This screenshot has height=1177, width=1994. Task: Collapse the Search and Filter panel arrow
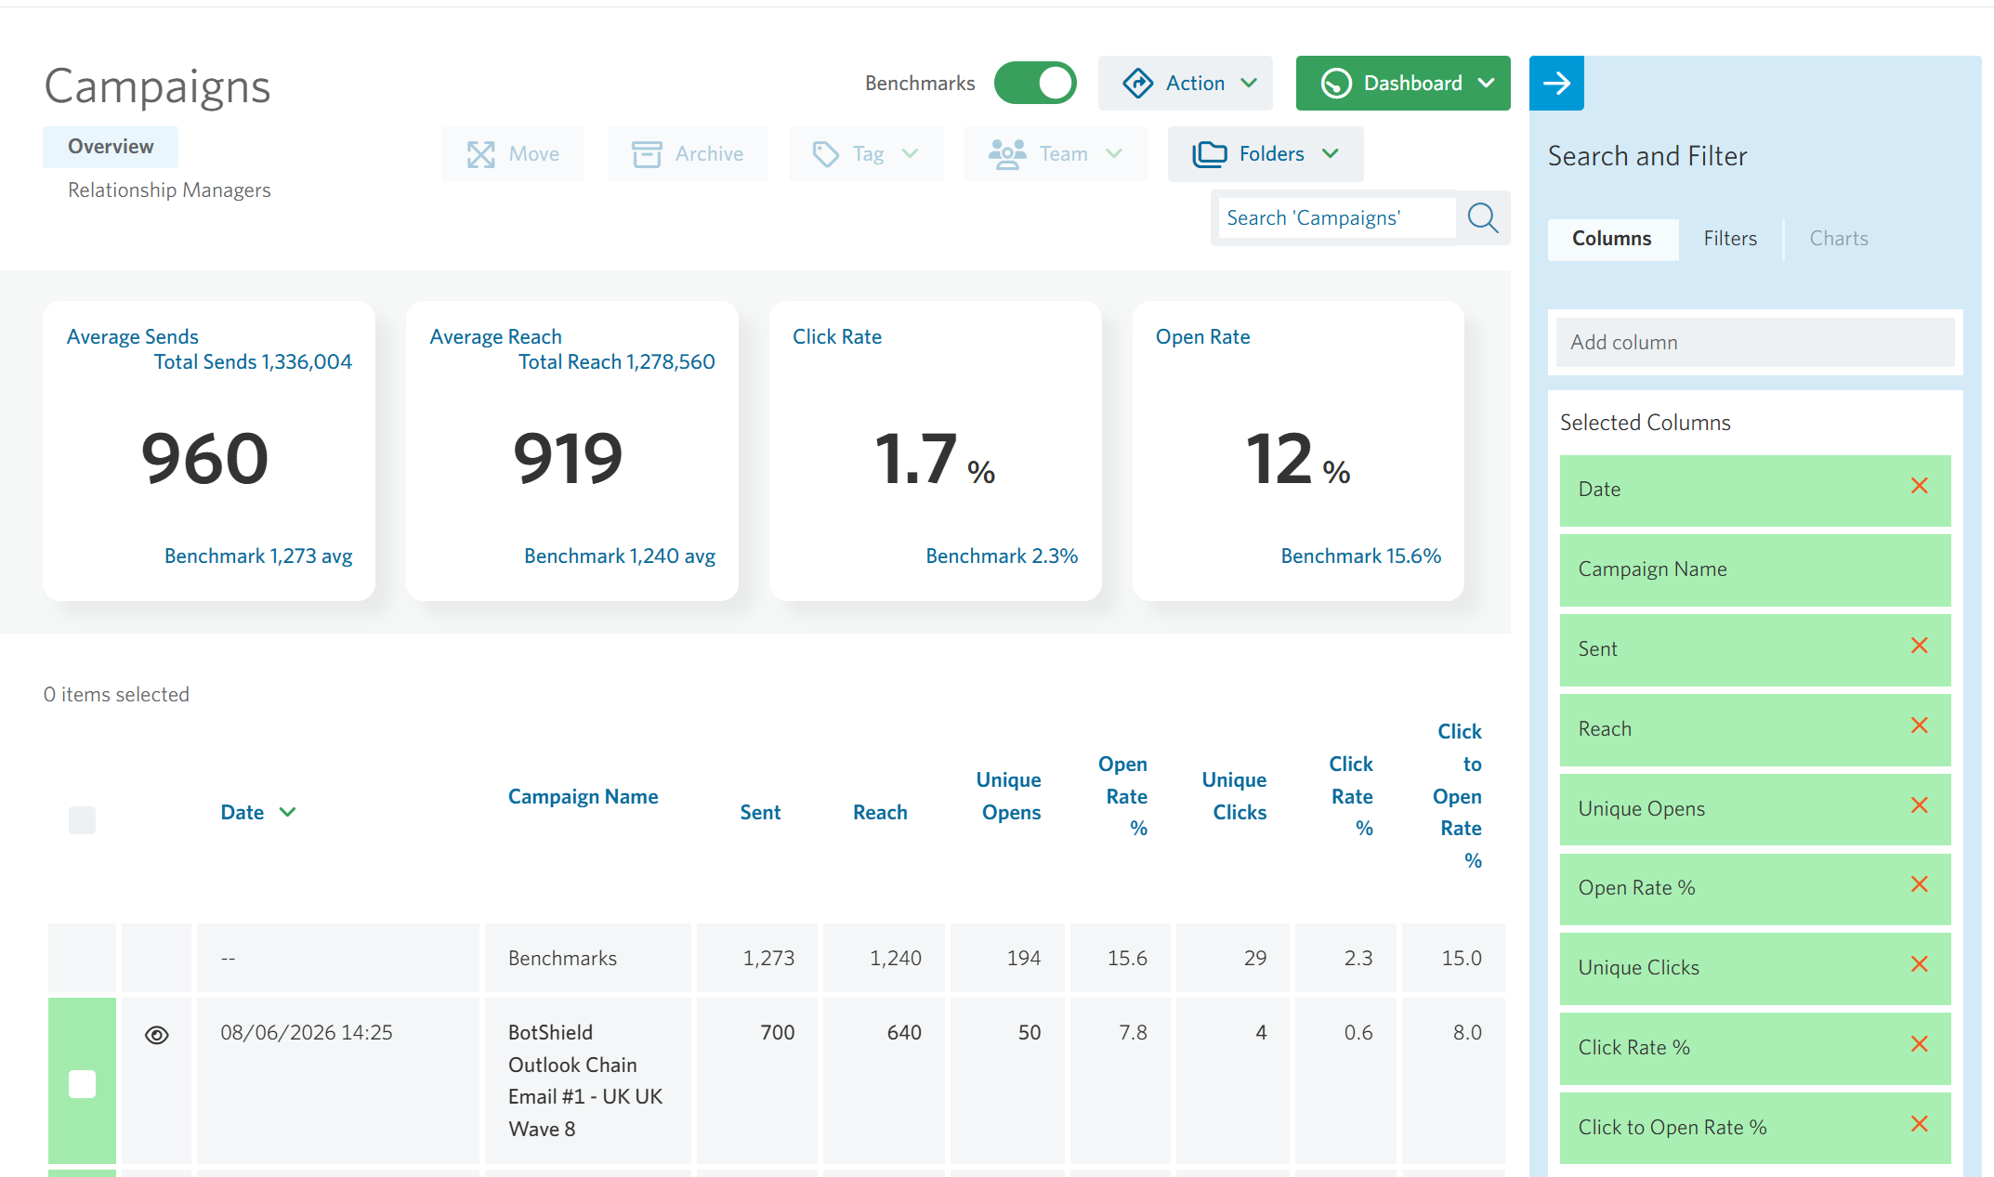[x=1556, y=83]
